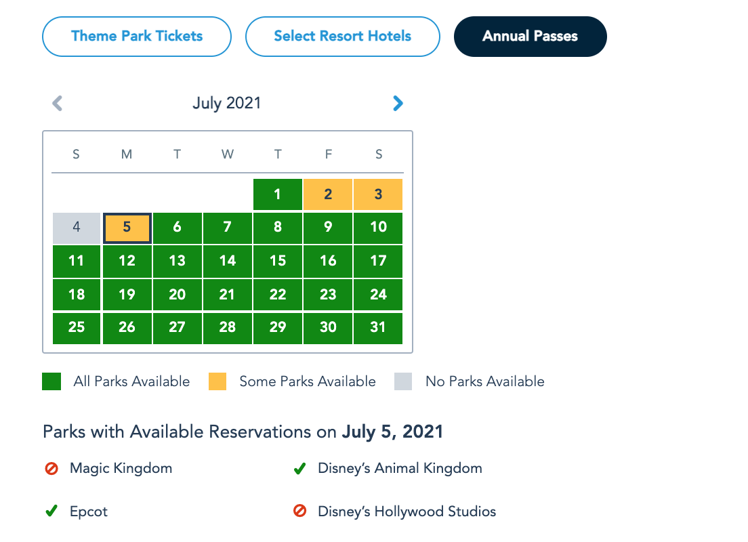Click Disney's Hollywood Studios unavailable icon
The width and height of the screenshot is (748, 542).
(x=299, y=512)
